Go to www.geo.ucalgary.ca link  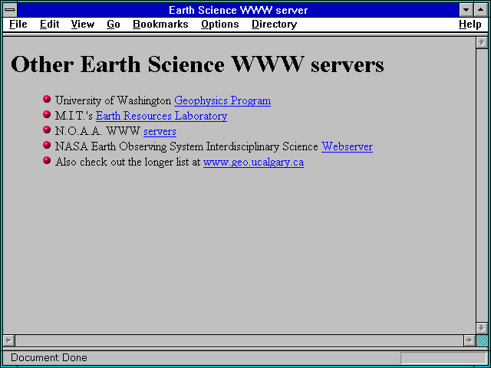[253, 162]
